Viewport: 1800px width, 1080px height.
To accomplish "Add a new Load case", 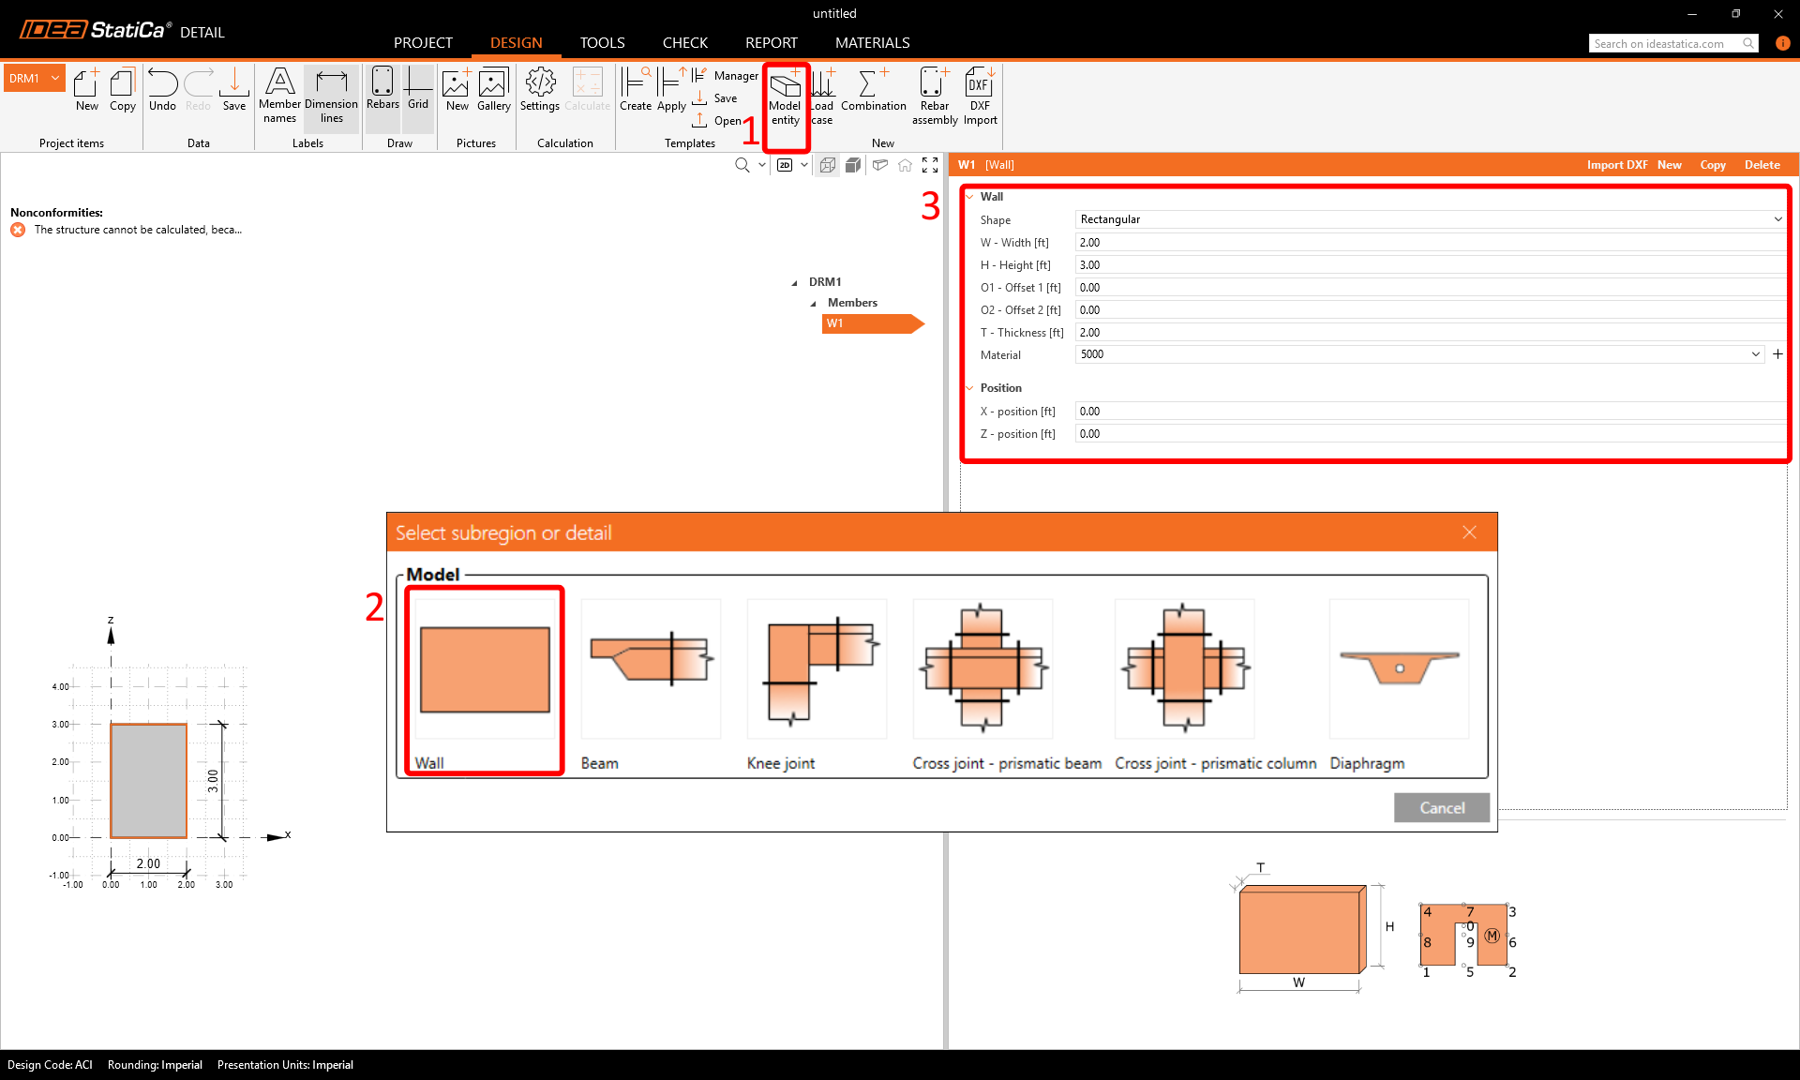I will pos(822,95).
